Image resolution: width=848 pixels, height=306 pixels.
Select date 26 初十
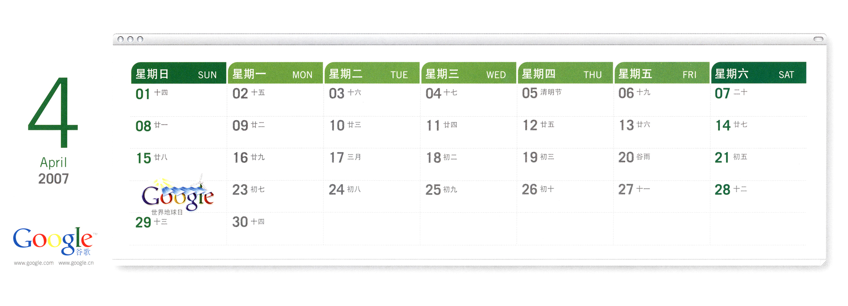pyautogui.click(x=538, y=189)
